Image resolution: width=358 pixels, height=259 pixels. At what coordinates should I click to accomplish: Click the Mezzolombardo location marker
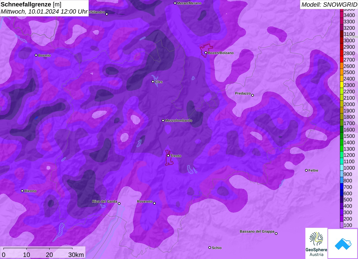point(163,120)
